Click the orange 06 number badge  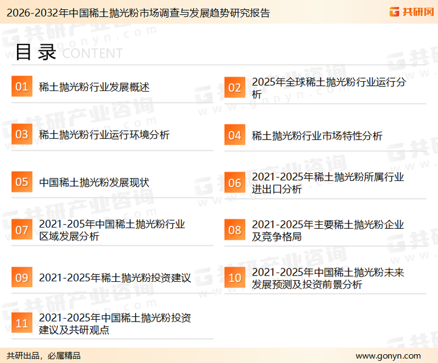(x=235, y=183)
